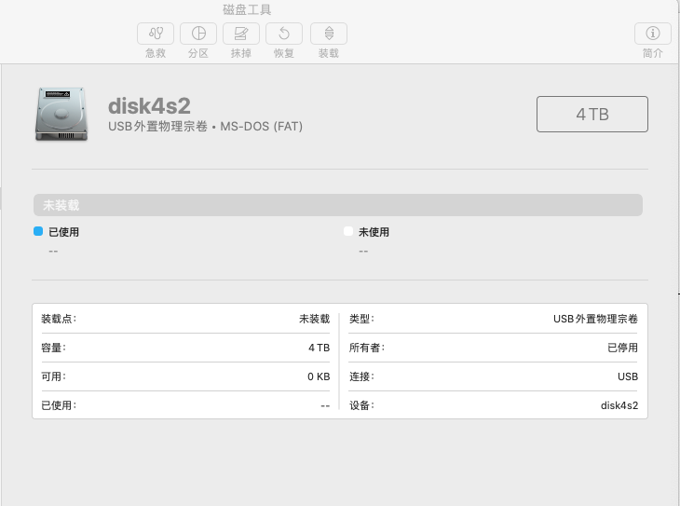Click the 所有者 row label
The image size is (680, 506).
coord(367,348)
